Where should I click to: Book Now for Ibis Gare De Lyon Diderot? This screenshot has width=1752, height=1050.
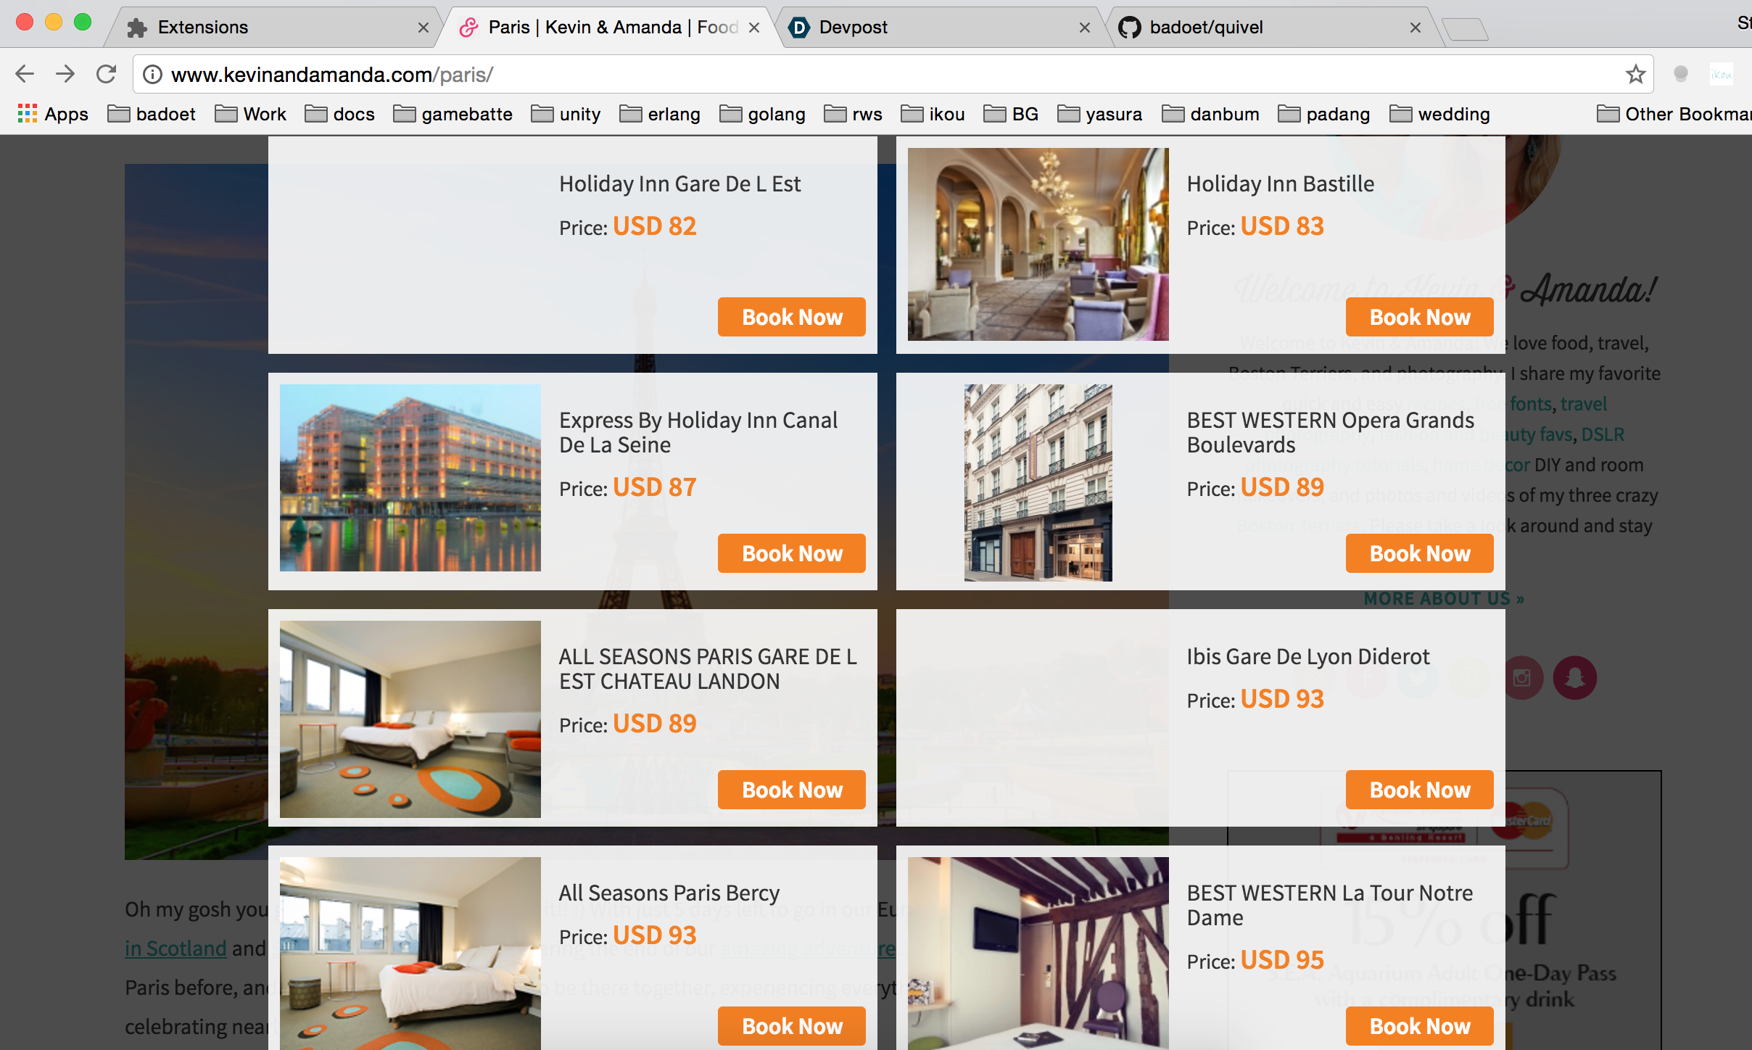point(1419,790)
